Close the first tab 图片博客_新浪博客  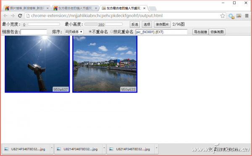pyautogui.click(x=47, y=8)
